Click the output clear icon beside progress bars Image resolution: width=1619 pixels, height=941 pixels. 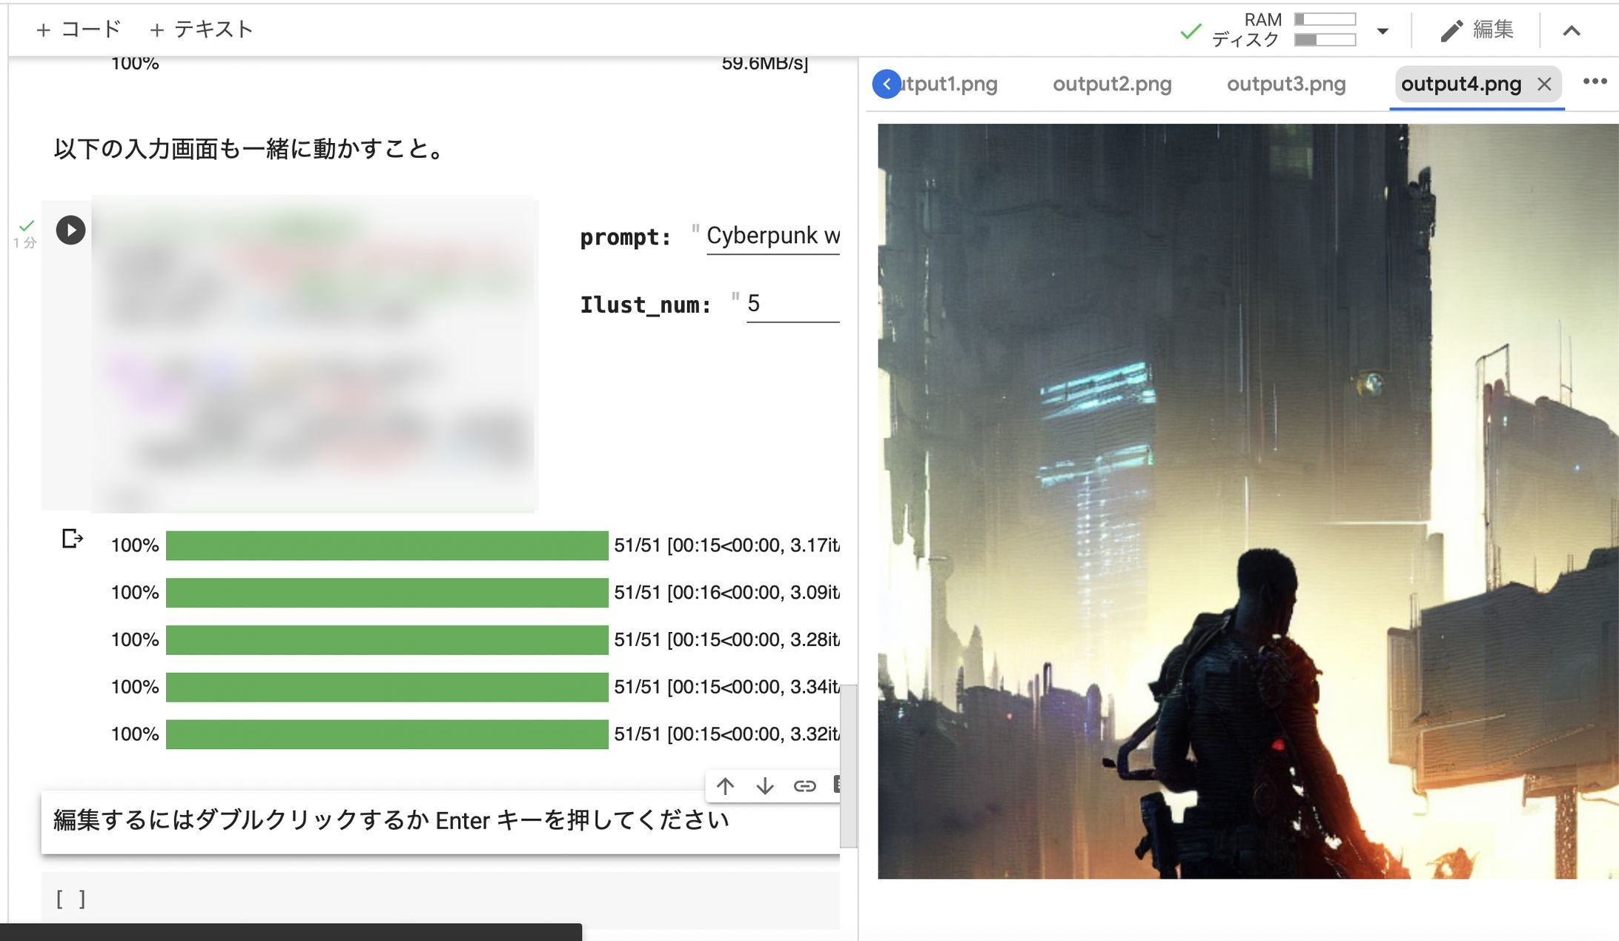point(72,539)
